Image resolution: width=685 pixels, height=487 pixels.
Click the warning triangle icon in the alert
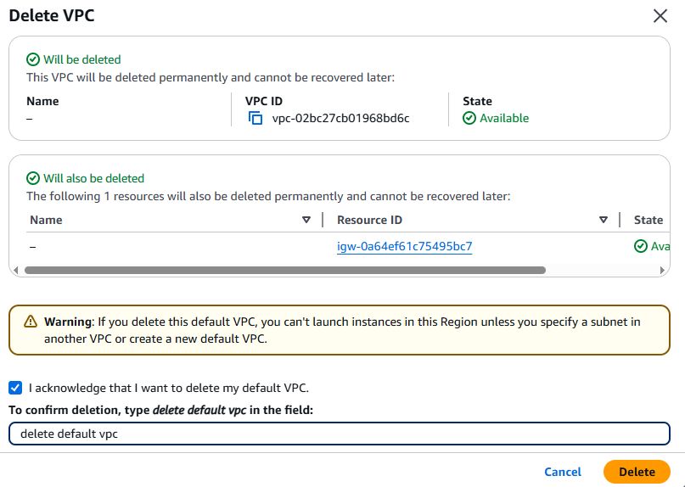31,322
